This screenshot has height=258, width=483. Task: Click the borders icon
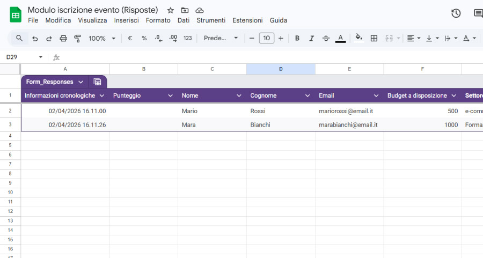[374, 38]
